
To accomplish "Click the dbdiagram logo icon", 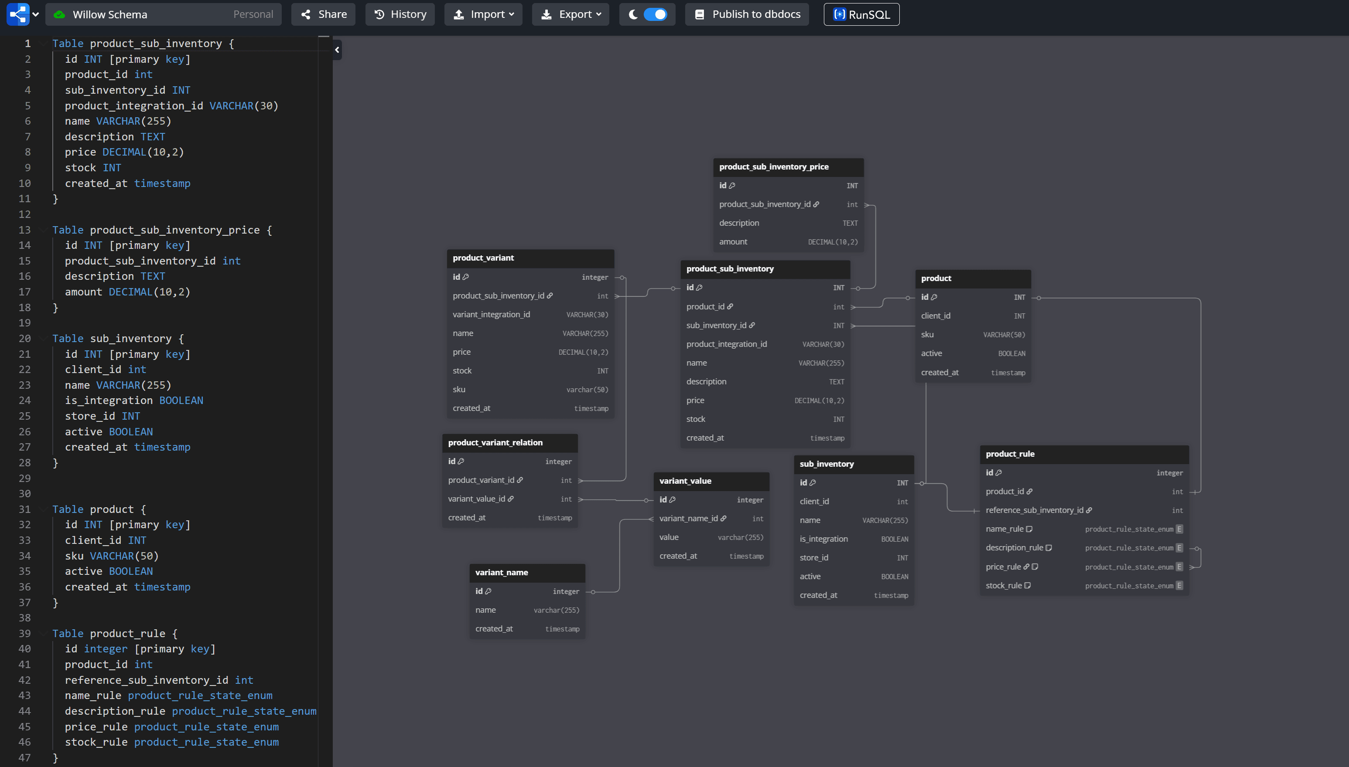I will (x=17, y=14).
